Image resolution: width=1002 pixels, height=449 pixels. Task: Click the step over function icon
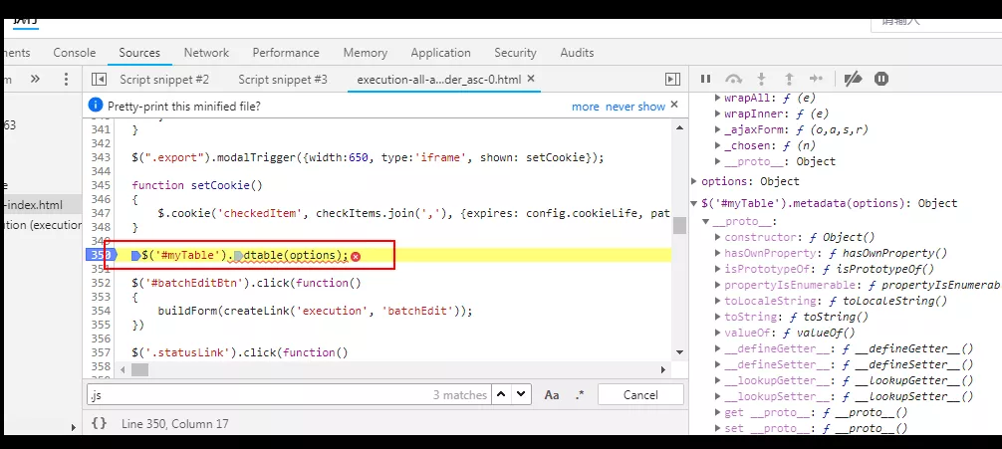(x=734, y=79)
